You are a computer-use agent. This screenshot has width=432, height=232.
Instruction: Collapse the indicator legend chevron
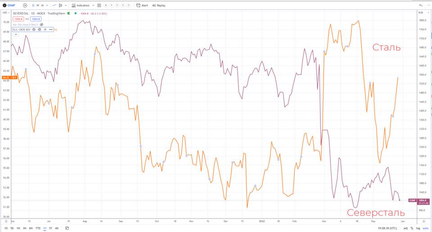click(16, 35)
